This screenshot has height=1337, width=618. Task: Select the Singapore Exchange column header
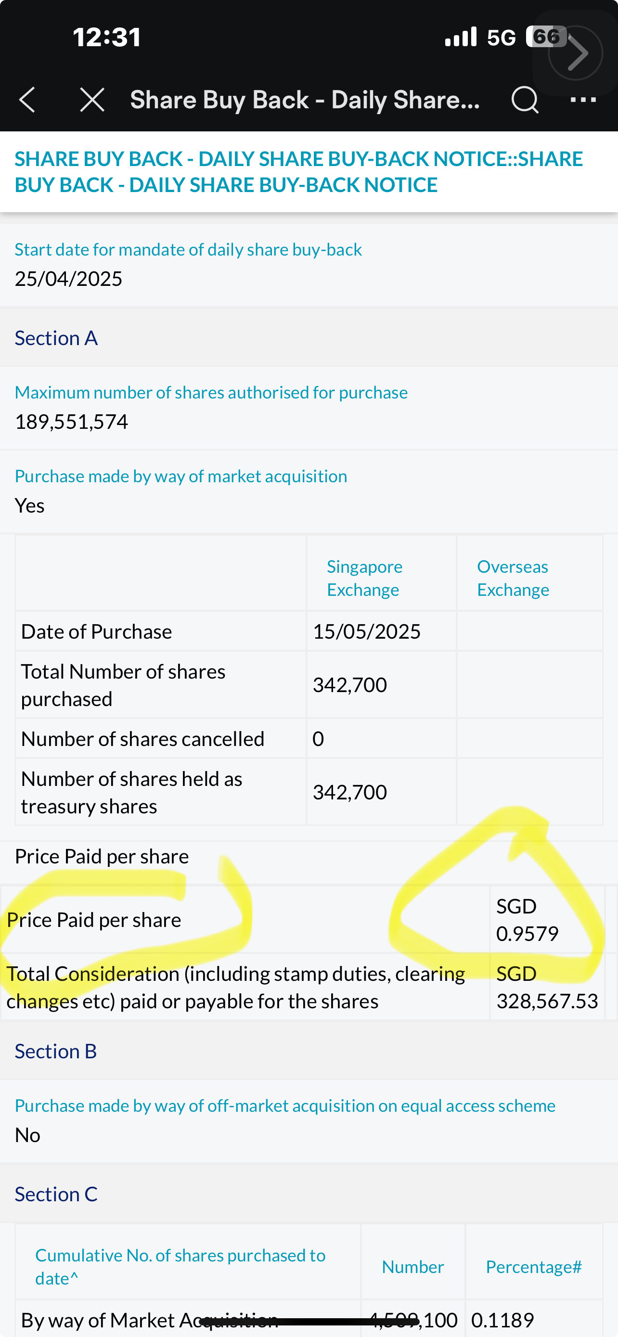pos(364,578)
